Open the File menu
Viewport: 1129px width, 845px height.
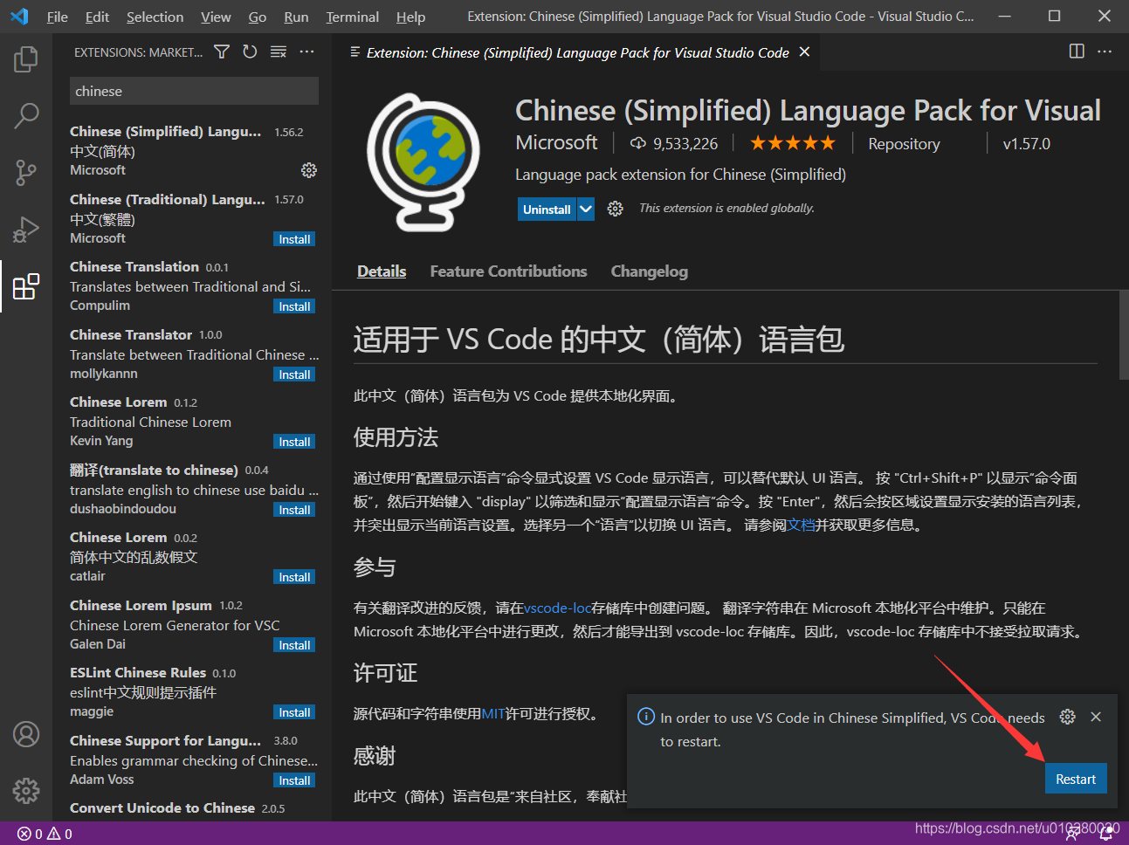[57, 17]
